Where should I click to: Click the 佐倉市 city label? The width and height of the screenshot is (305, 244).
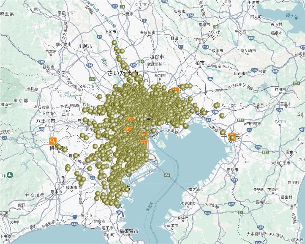(258, 105)
